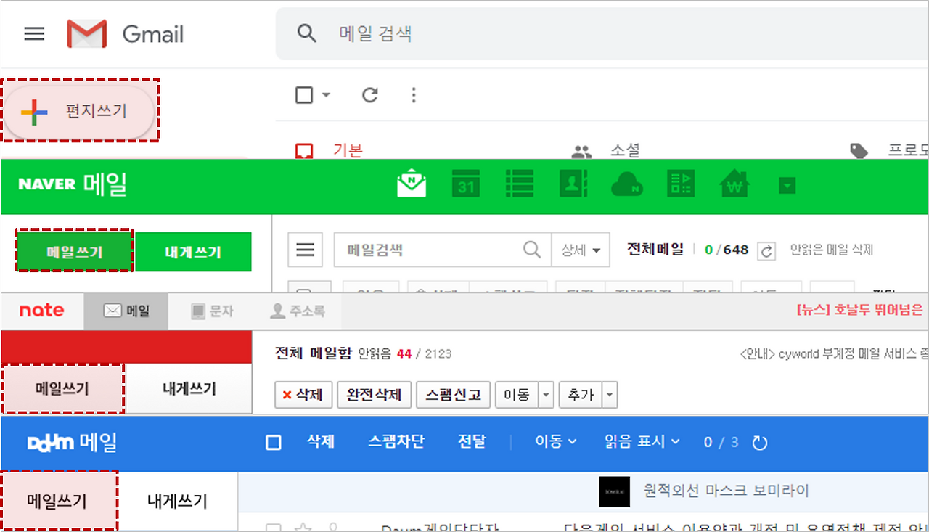The width and height of the screenshot is (929, 532).
Task: Select the Nate 문자 tab
Action: pos(212,311)
